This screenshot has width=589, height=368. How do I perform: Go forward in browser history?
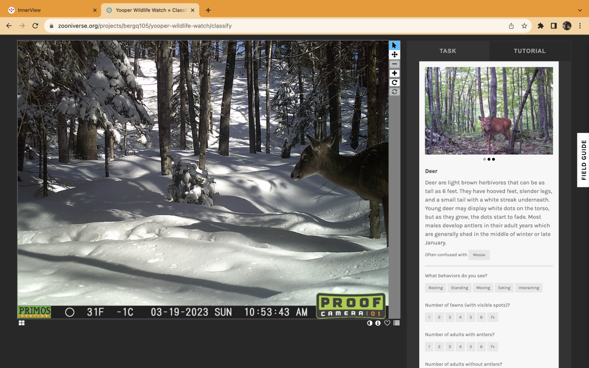(22, 26)
